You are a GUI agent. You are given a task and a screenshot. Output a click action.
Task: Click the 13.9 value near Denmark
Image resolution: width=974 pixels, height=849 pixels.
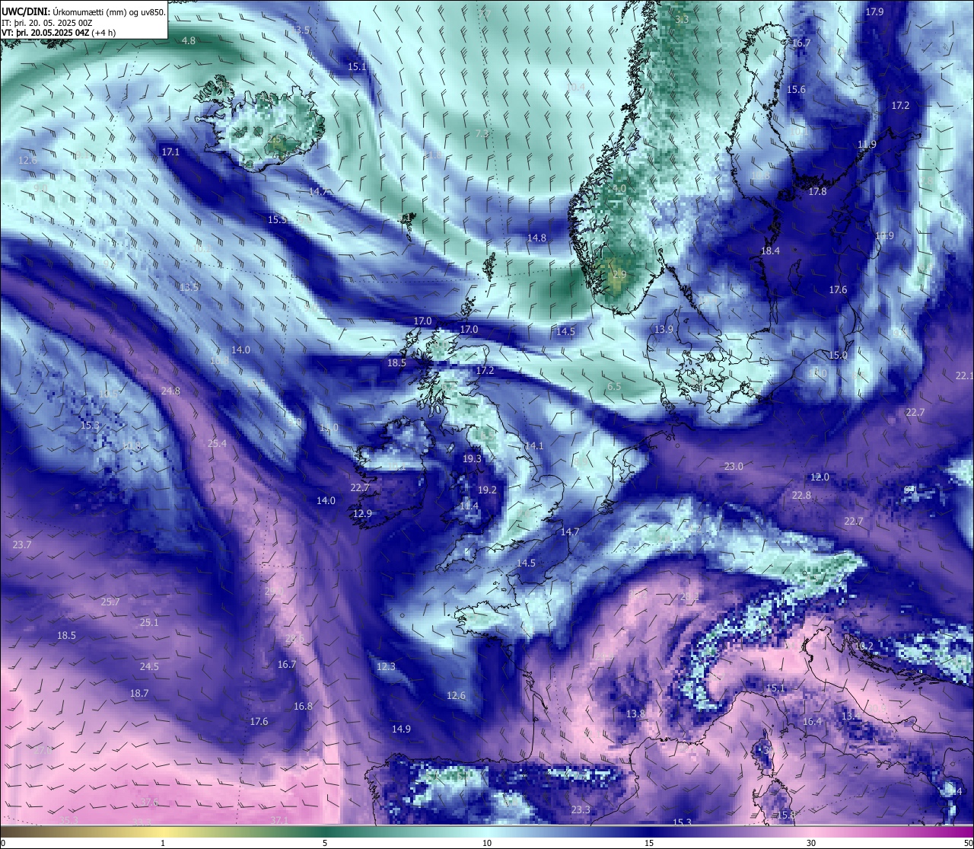(664, 329)
